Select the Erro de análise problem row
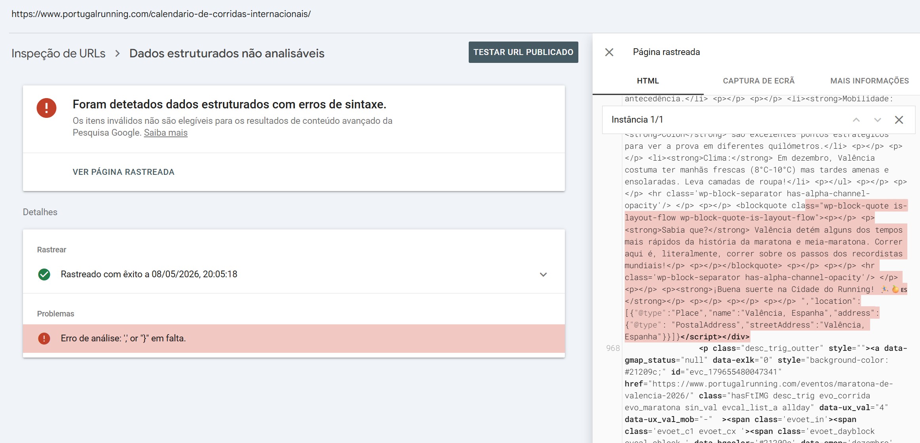 [x=294, y=339]
